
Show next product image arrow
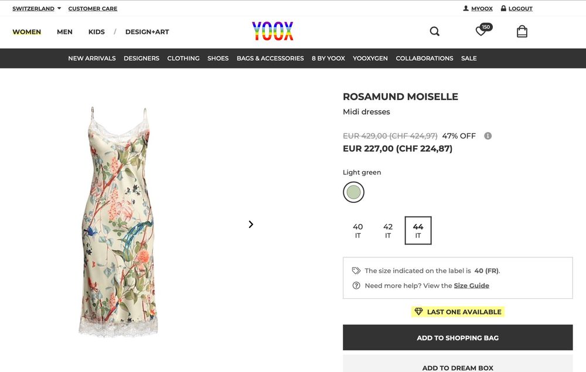tap(251, 224)
